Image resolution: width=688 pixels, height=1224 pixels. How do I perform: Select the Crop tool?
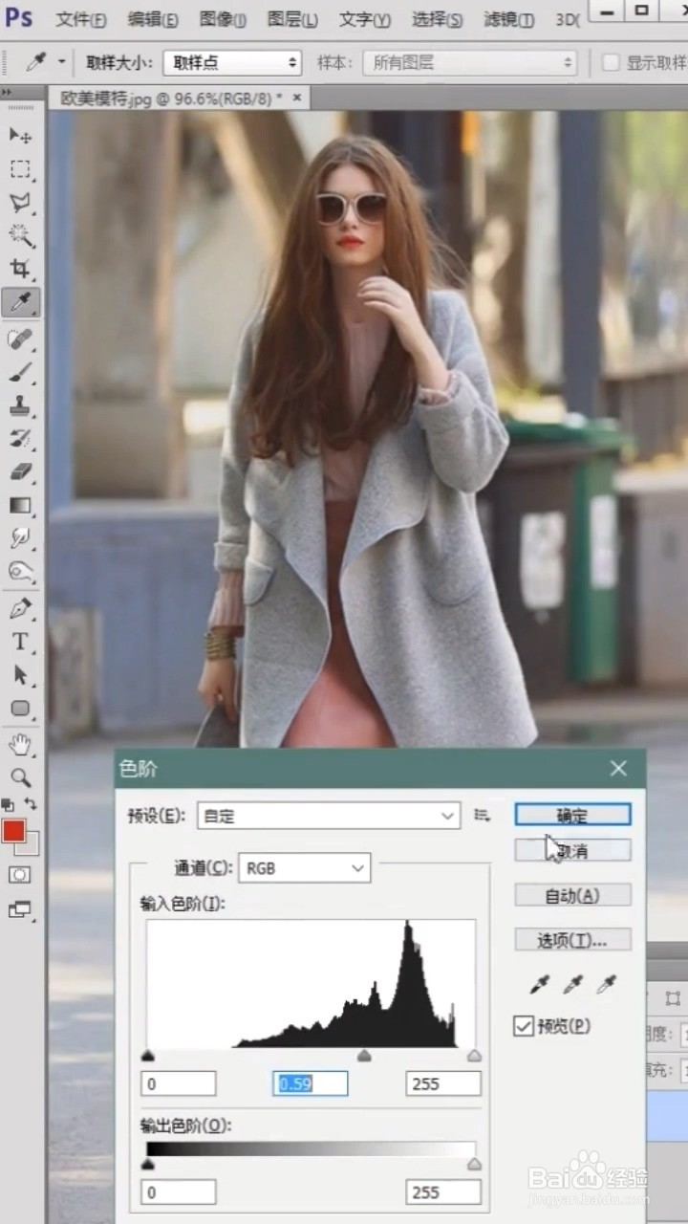click(x=20, y=269)
